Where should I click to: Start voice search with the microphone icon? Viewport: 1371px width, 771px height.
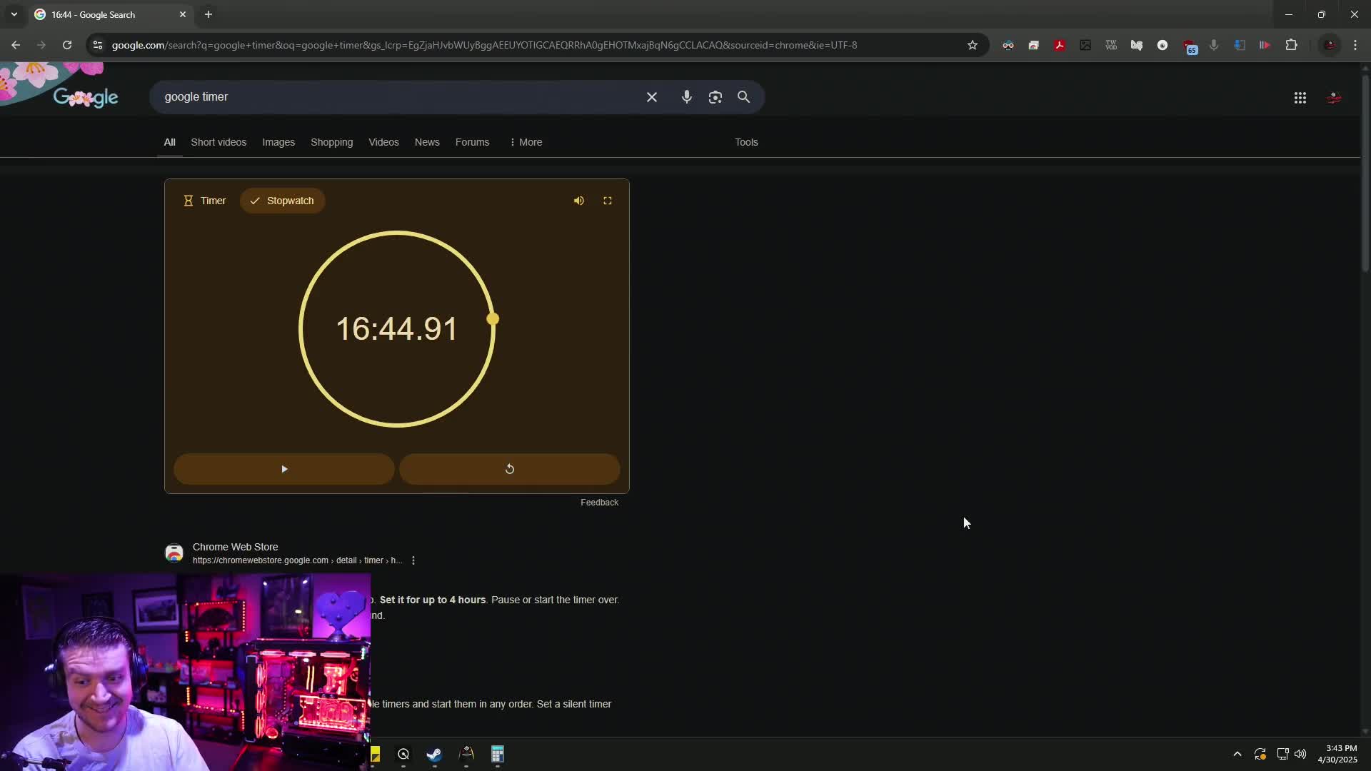coord(687,97)
